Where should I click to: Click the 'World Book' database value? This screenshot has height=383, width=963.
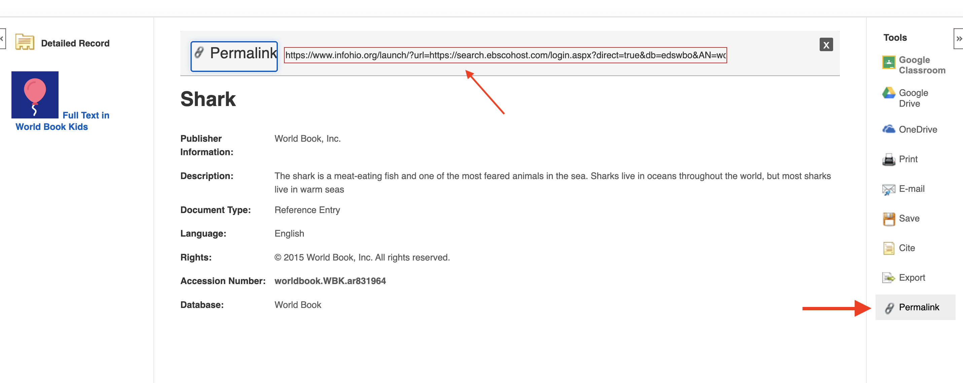[297, 305]
